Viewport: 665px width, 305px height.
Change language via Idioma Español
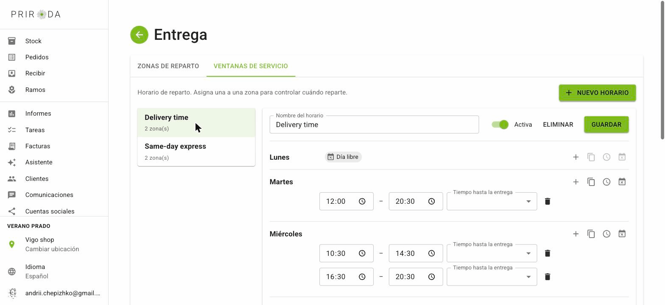point(54,272)
